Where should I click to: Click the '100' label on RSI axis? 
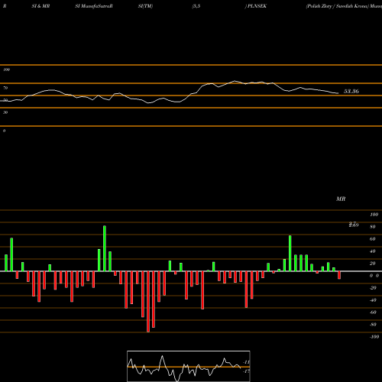7,70
